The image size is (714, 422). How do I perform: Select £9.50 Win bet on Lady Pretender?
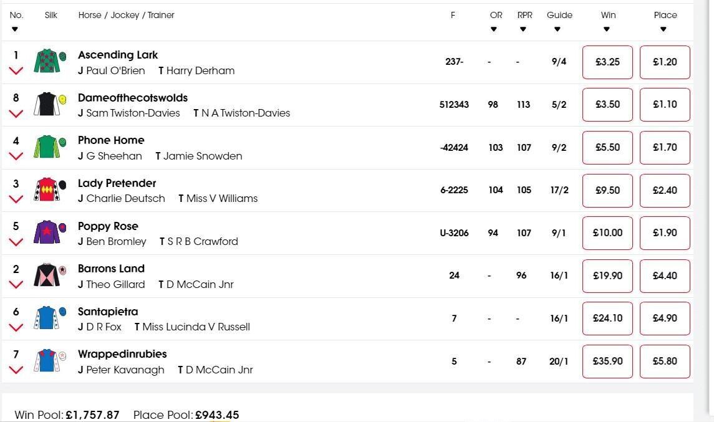[607, 190]
